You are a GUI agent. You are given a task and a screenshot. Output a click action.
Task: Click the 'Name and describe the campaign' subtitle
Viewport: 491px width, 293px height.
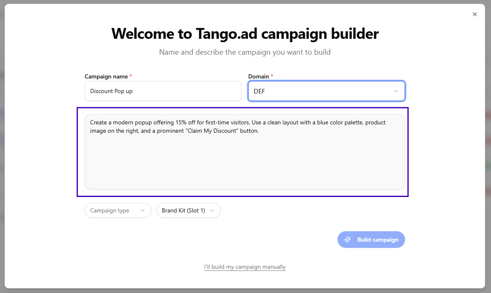click(x=245, y=52)
